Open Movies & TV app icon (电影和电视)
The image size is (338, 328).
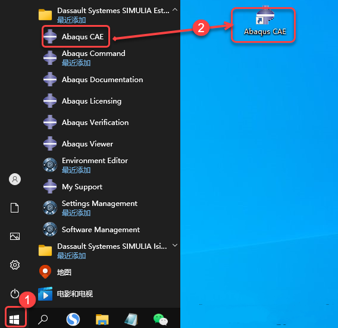click(45, 293)
